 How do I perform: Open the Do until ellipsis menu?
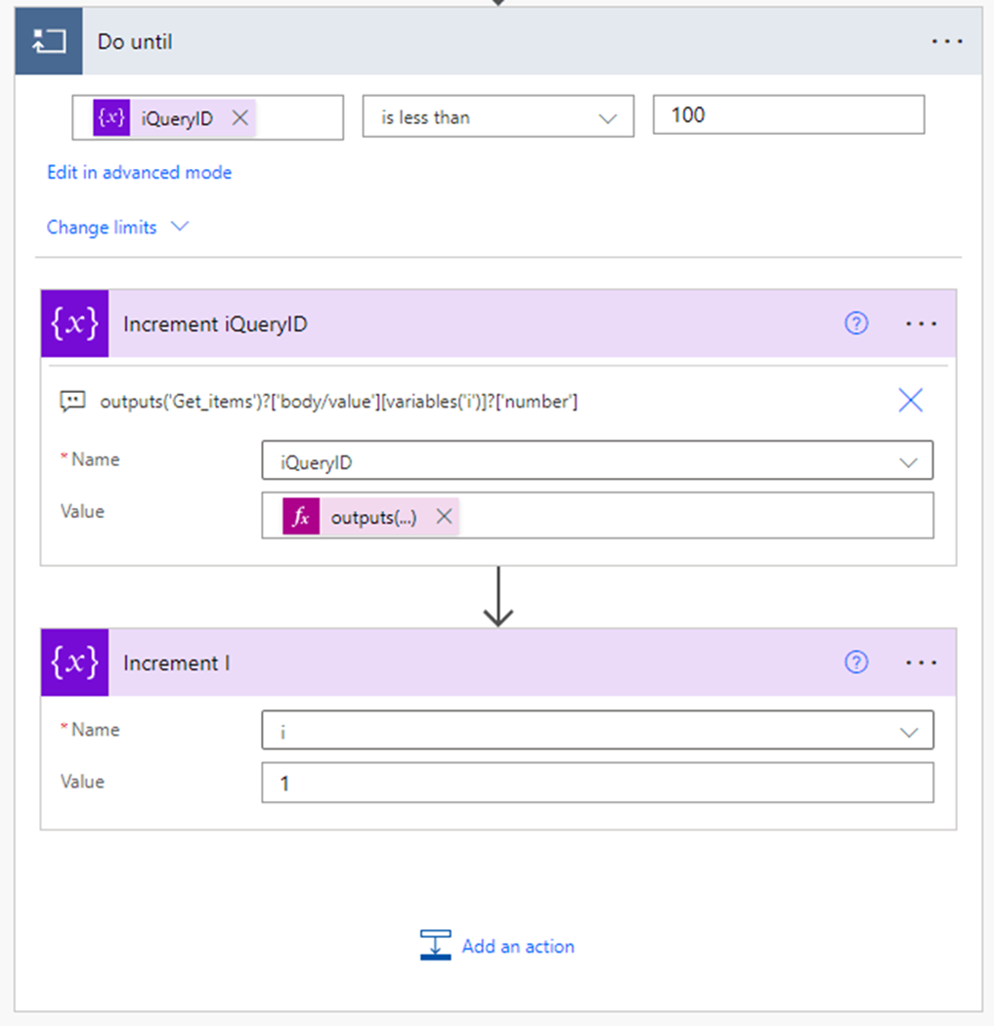[946, 42]
